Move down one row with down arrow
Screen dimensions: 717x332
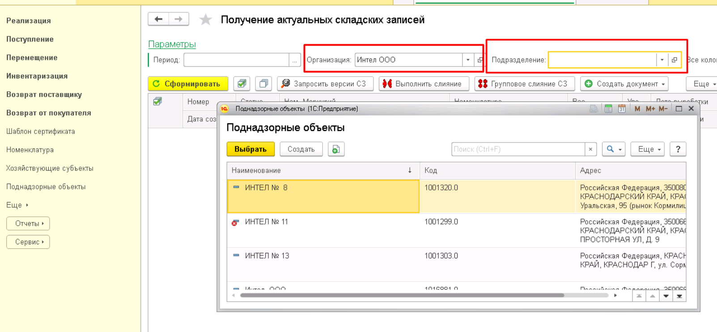[x=666, y=296]
